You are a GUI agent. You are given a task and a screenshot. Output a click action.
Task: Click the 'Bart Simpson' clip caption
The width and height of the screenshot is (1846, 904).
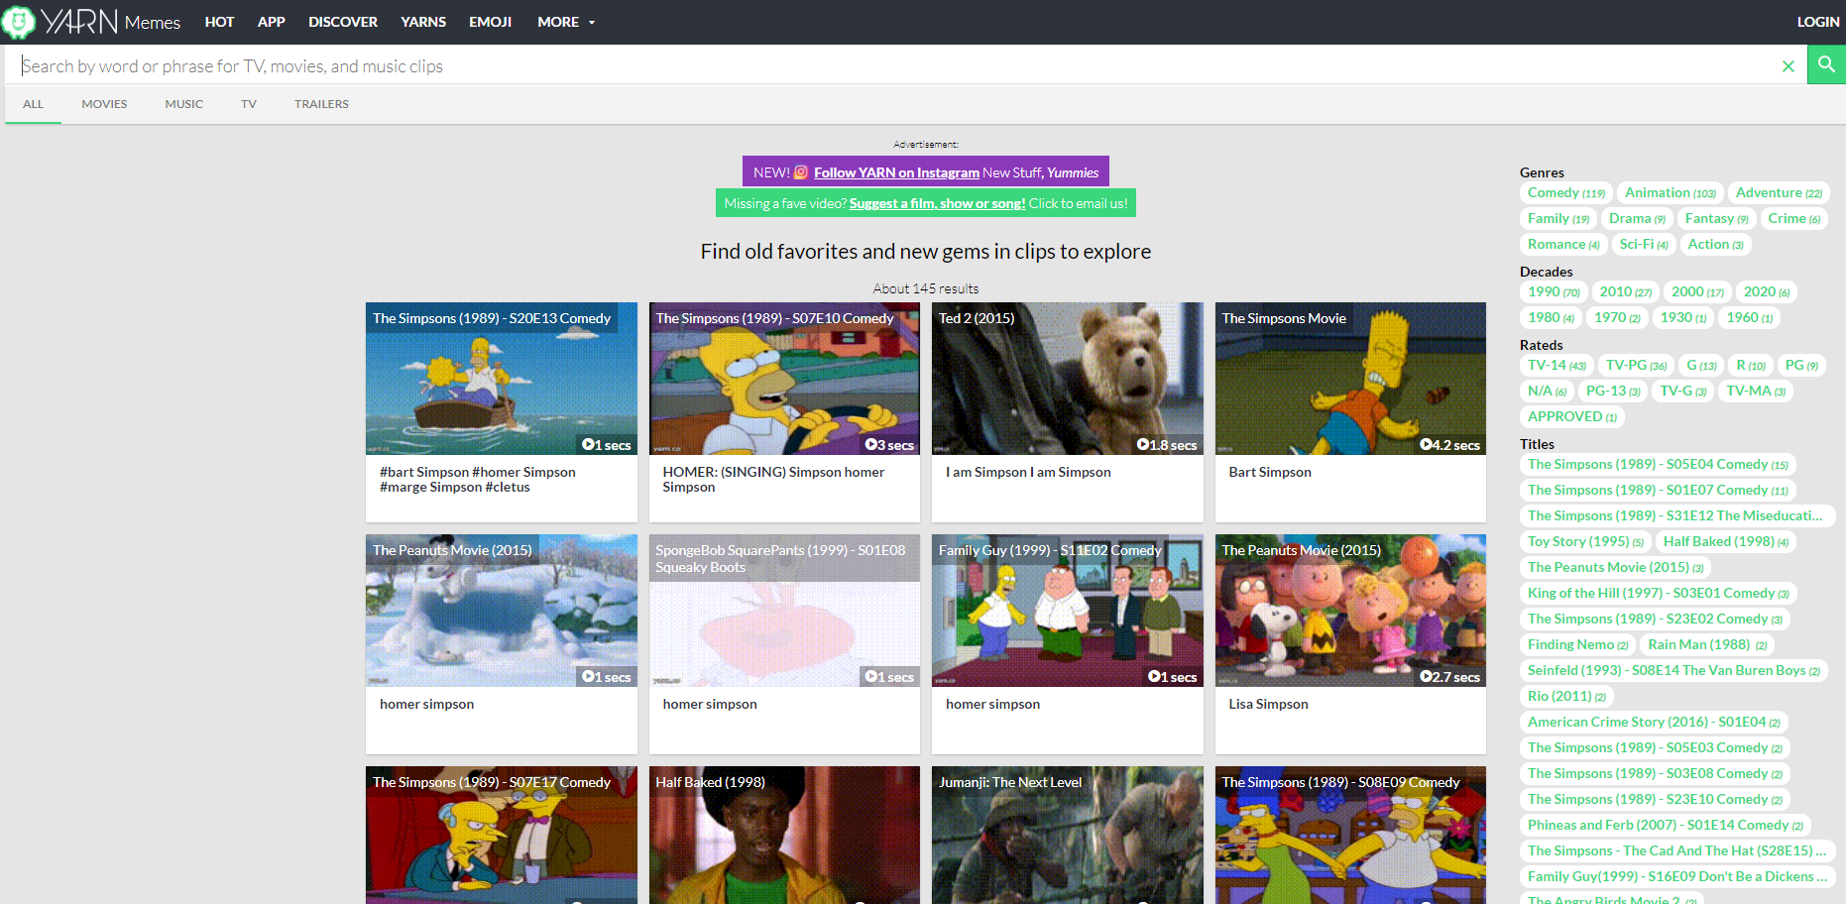[1270, 472]
